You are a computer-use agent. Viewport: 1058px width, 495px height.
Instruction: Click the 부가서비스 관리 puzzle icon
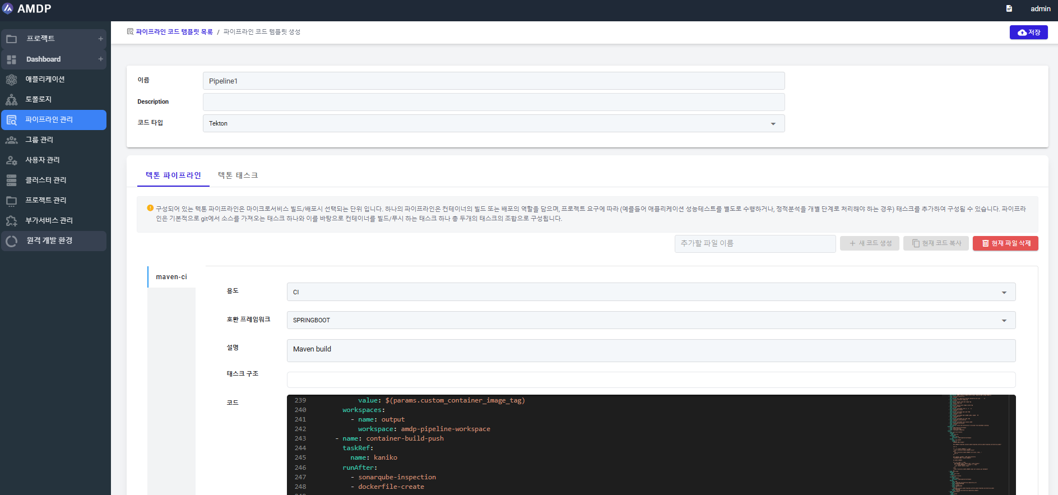(x=11, y=220)
